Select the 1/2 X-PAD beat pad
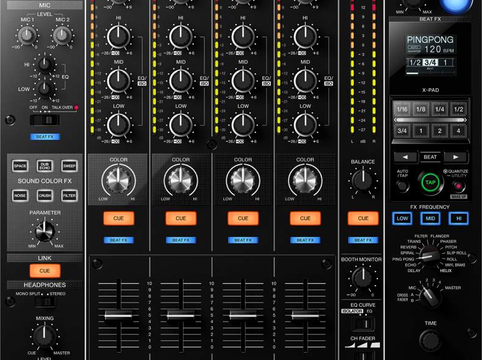Screen dimensions: 482x360 point(458,109)
